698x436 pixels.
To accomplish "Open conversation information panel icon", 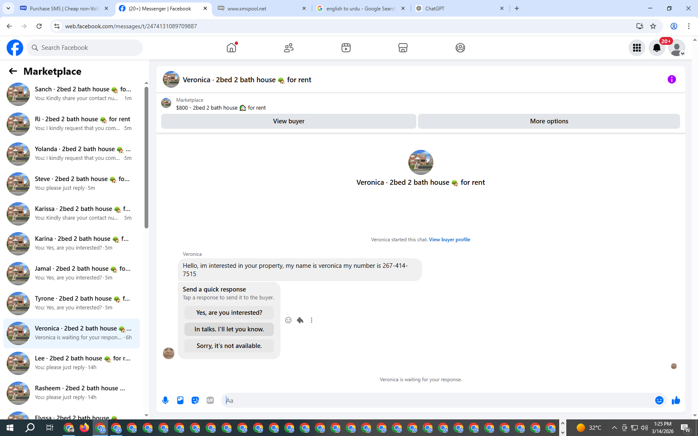I will tap(672, 79).
